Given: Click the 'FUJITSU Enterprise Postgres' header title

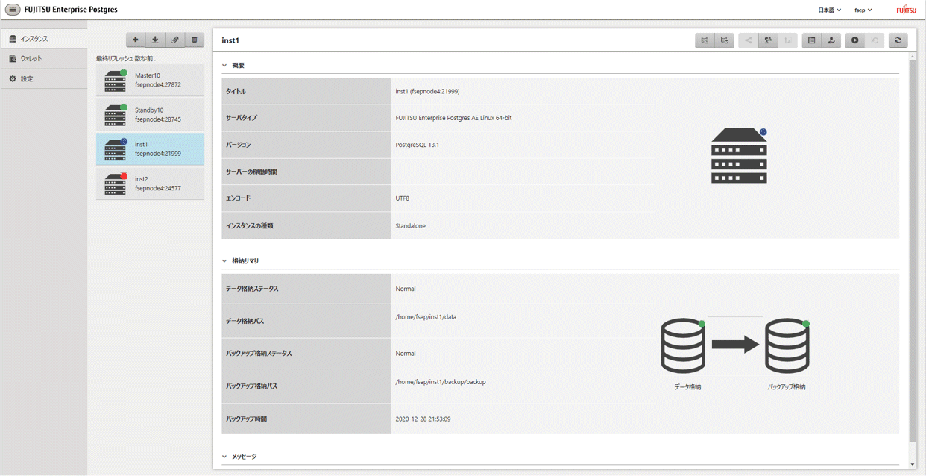Looking at the screenshot, I should [71, 10].
